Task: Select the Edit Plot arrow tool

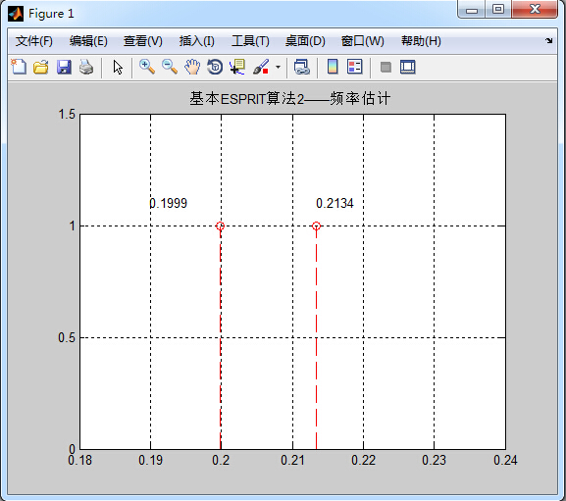Action: [118, 67]
